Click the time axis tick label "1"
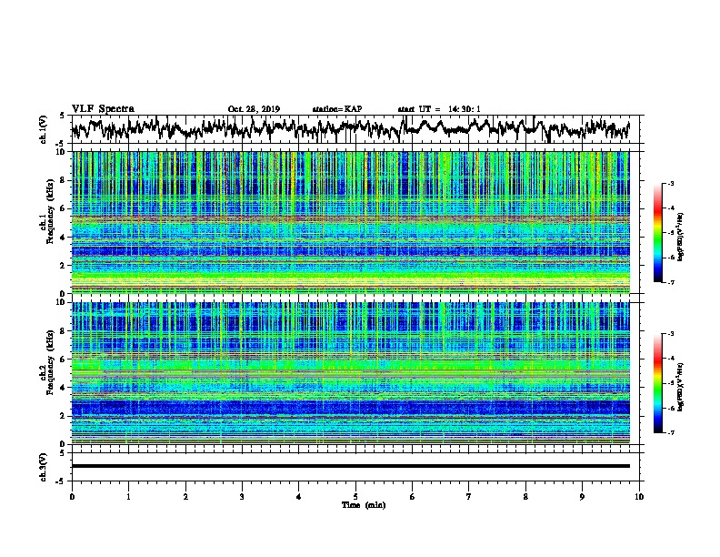 [x=128, y=497]
